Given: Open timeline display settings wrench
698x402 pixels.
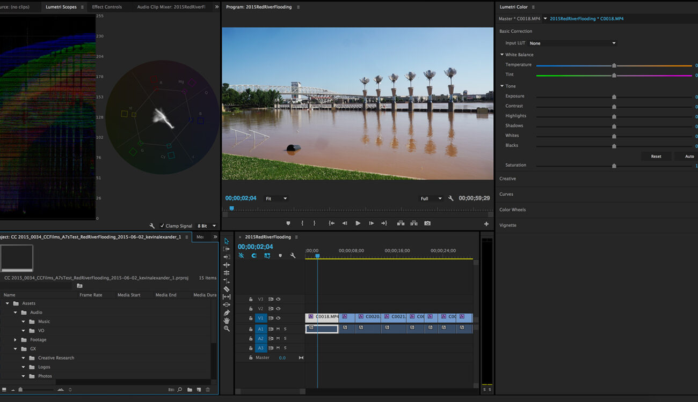Looking at the screenshot, I should 293,256.
